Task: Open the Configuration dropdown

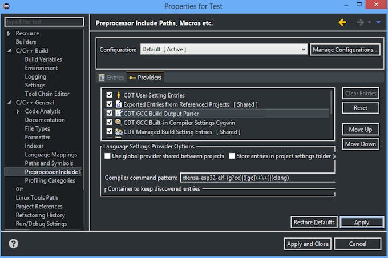Action: (224, 49)
